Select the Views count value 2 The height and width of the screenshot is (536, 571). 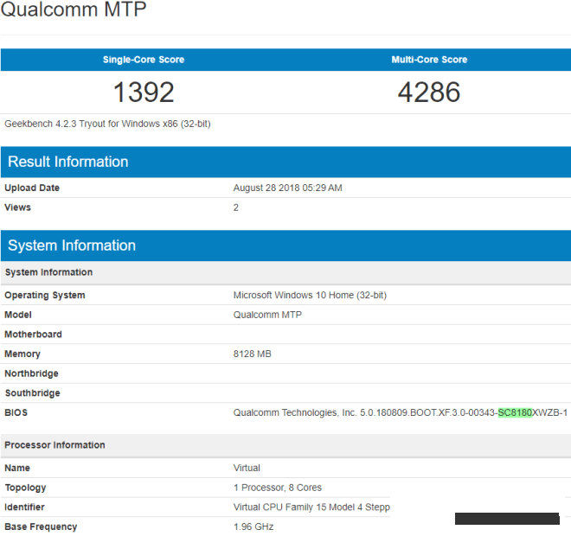click(235, 207)
